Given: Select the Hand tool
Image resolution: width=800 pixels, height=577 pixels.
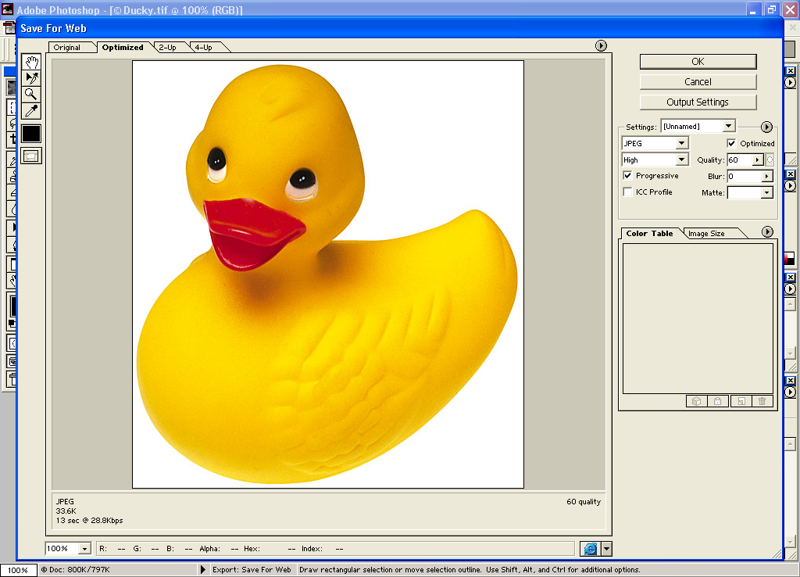Looking at the screenshot, I should tap(31, 63).
